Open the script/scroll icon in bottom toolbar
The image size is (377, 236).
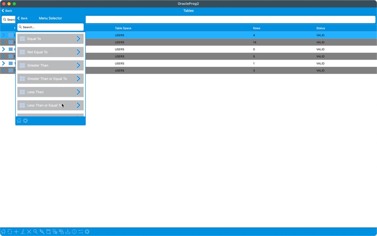pyautogui.click(x=49, y=231)
